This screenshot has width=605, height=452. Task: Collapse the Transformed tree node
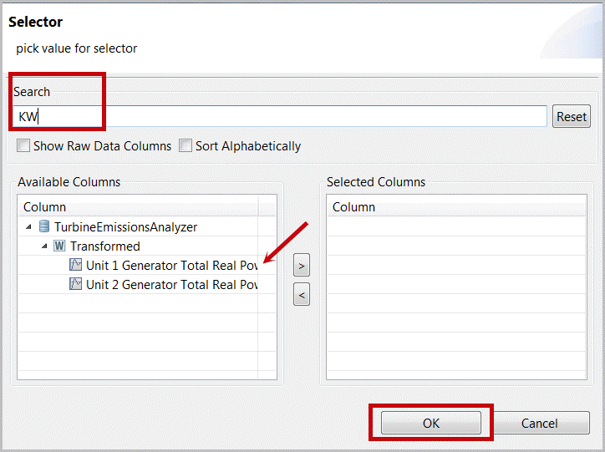pyautogui.click(x=45, y=246)
